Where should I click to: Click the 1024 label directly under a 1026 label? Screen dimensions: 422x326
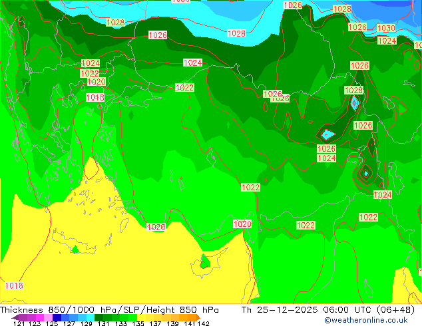[x=326, y=158]
